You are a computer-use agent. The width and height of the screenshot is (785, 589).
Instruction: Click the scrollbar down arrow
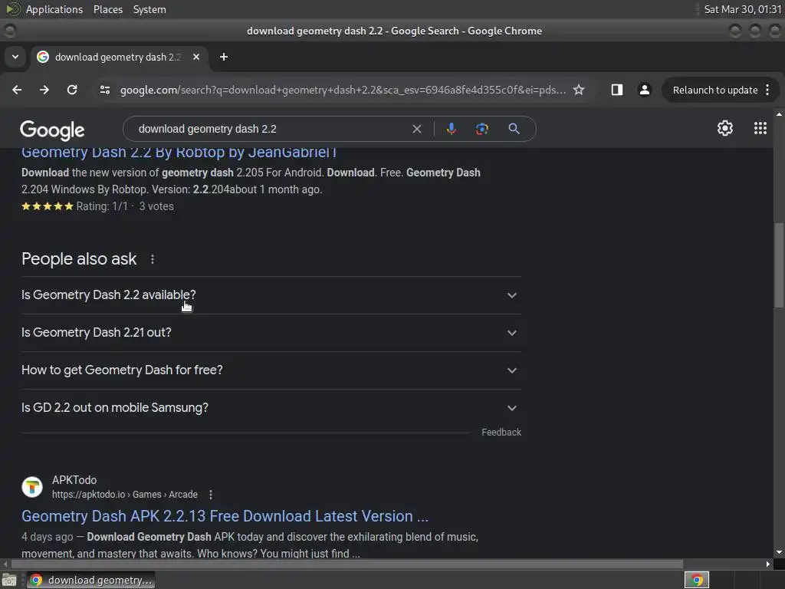pyautogui.click(x=779, y=552)
